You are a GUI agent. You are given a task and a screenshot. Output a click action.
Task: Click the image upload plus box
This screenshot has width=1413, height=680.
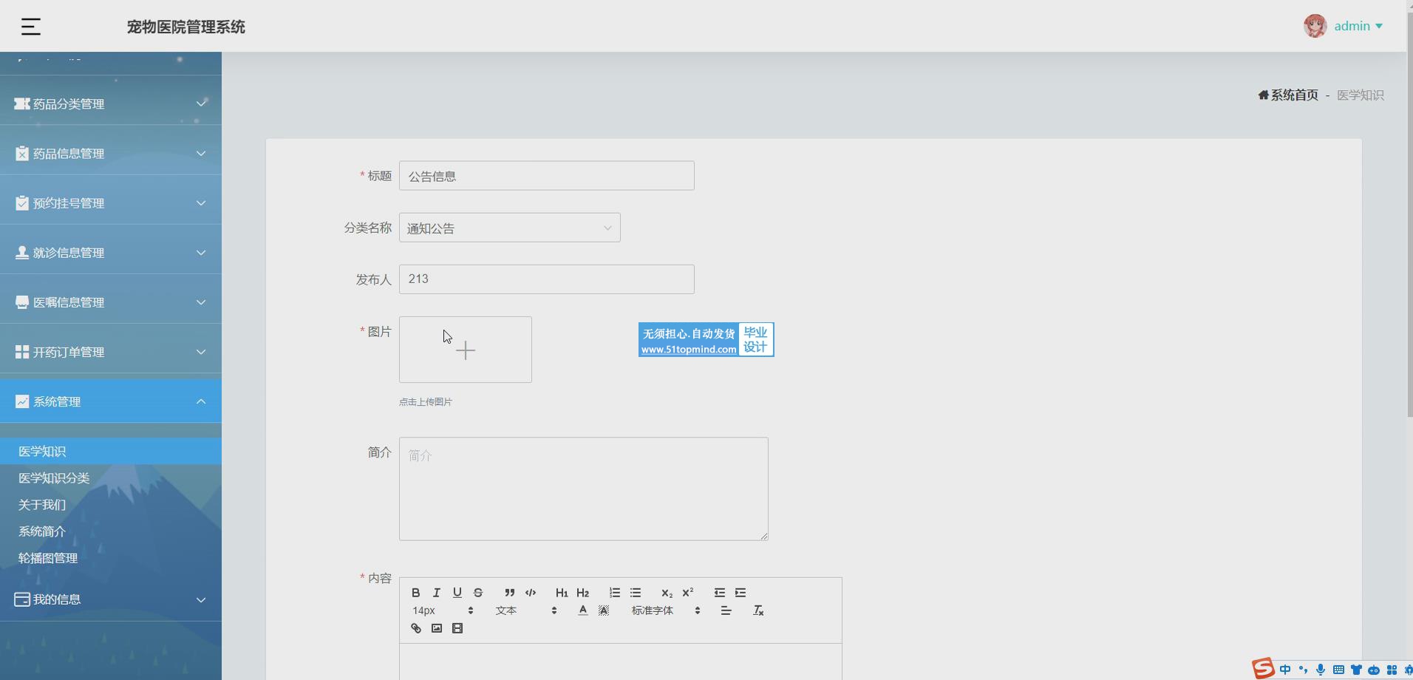pyautogui.click(x=466, y=350)
